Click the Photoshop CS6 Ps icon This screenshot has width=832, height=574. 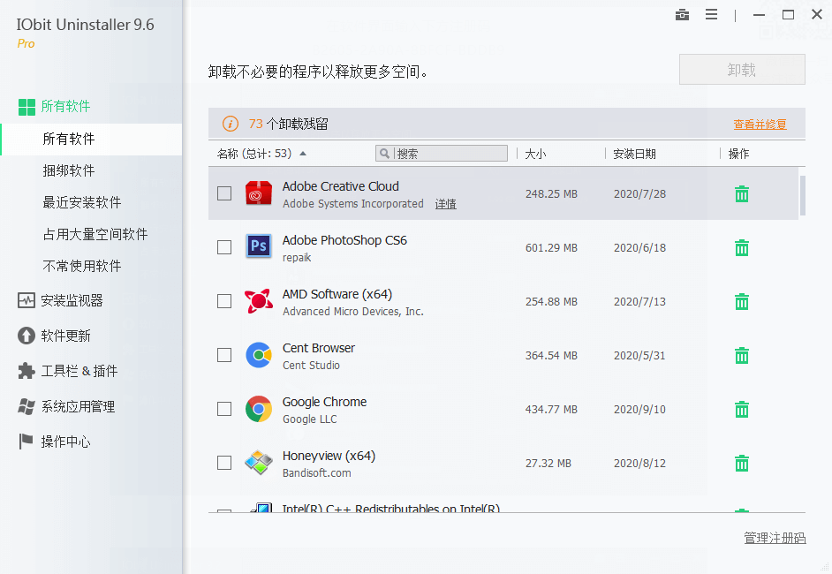click(x=259, y=246)
